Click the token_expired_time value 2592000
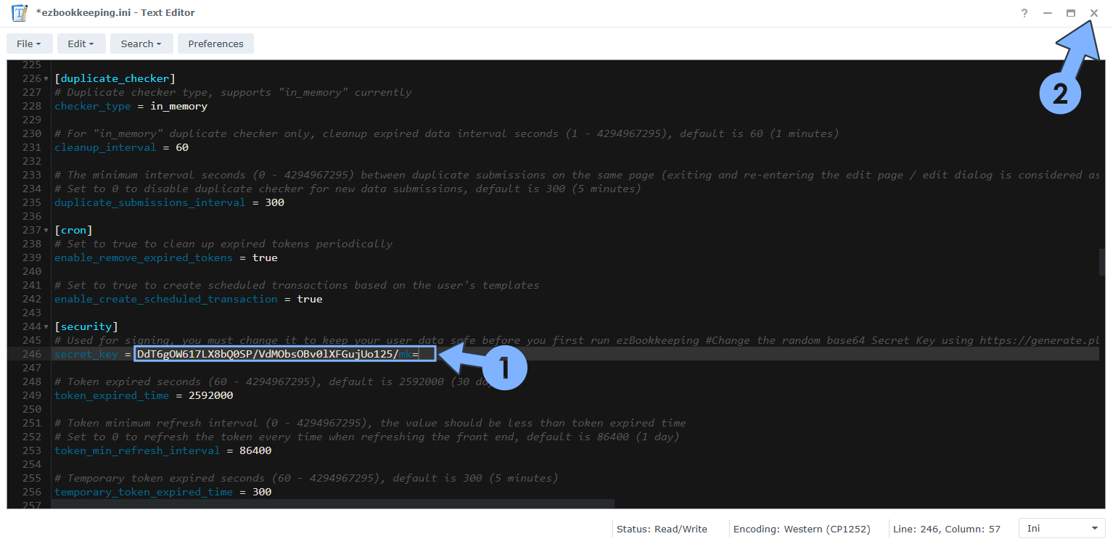 [x=210, y=396]
